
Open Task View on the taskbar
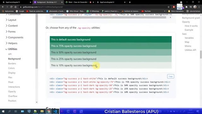click(16, 111)
